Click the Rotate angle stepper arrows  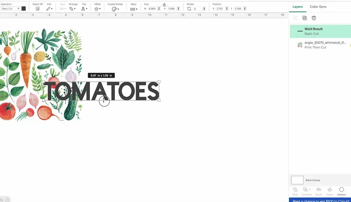tap(204, 9)
